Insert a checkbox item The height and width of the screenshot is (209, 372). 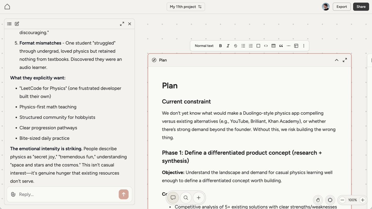(258, 46)
